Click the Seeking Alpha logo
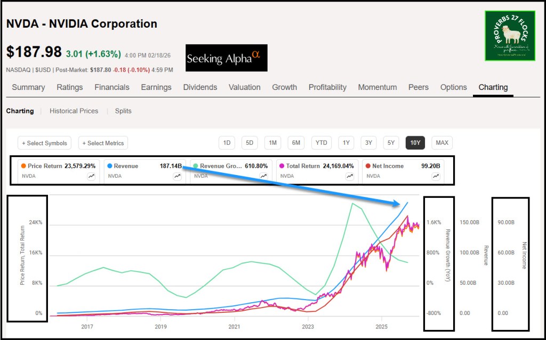546x340 pixels. tap(227, 58)
